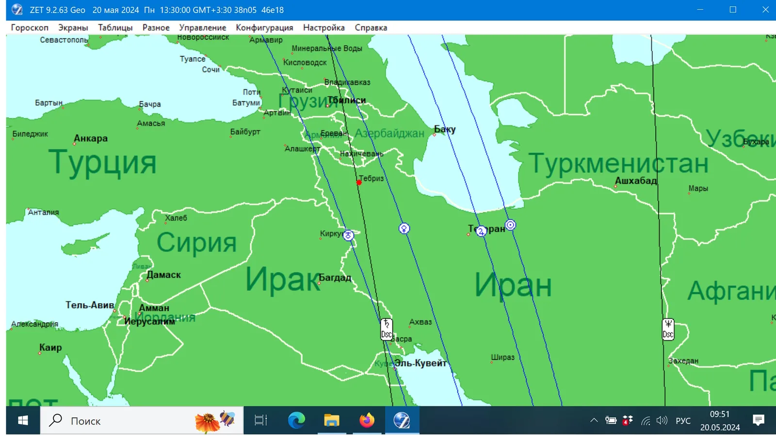
Task: Open the clock showing 09:51 20.05.2024
Action: pyautogui.click(x=720, y=420)
